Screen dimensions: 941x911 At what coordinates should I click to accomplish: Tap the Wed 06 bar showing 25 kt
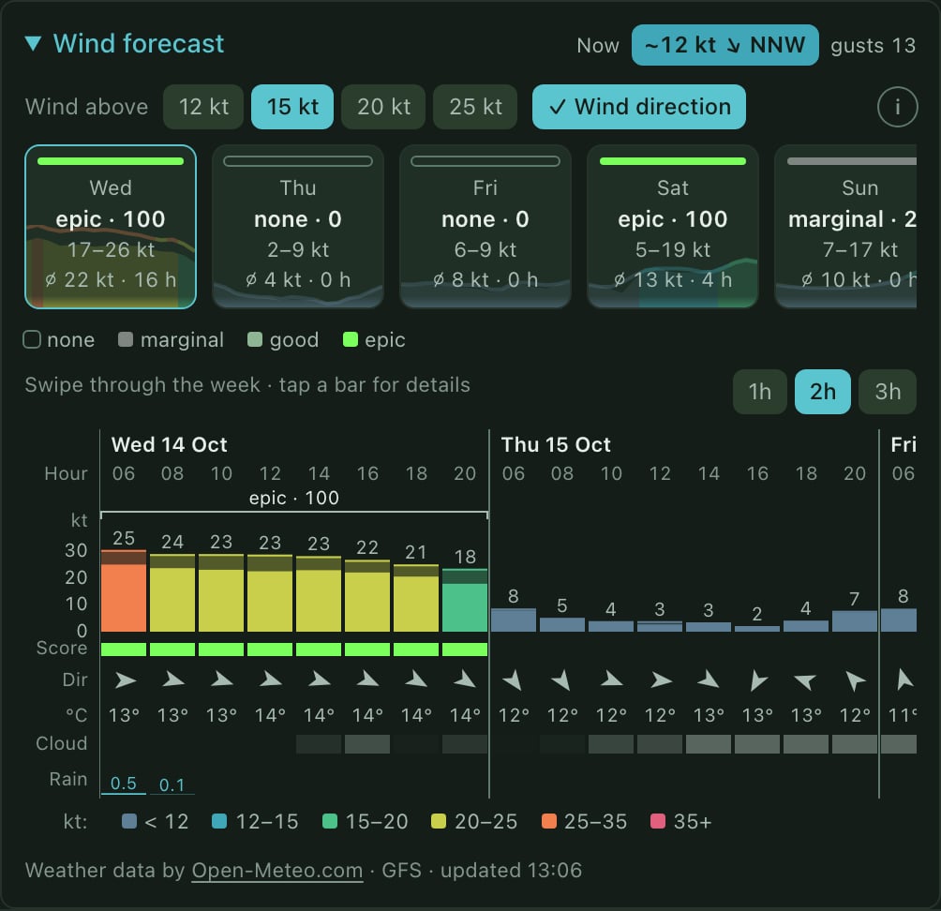124,590
